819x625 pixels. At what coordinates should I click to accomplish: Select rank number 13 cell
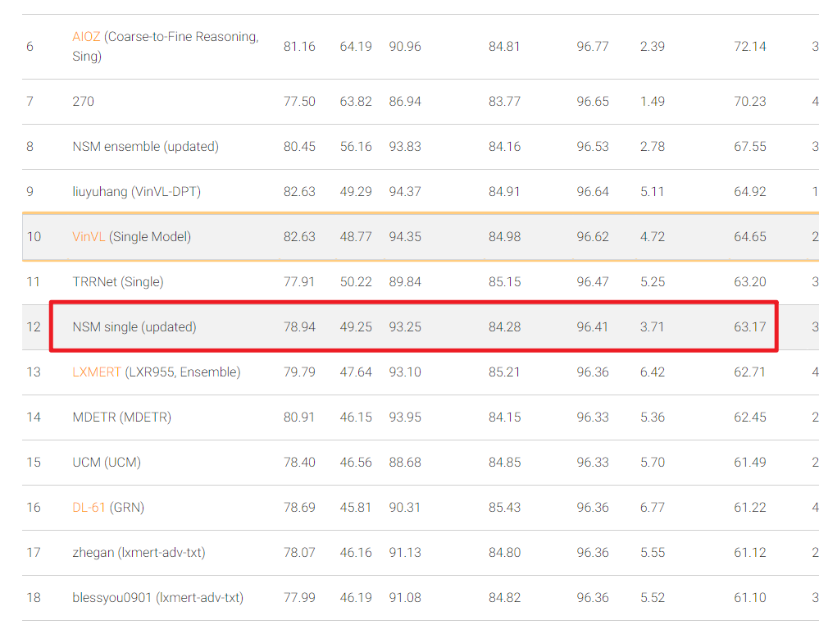(x=33, y=372)
